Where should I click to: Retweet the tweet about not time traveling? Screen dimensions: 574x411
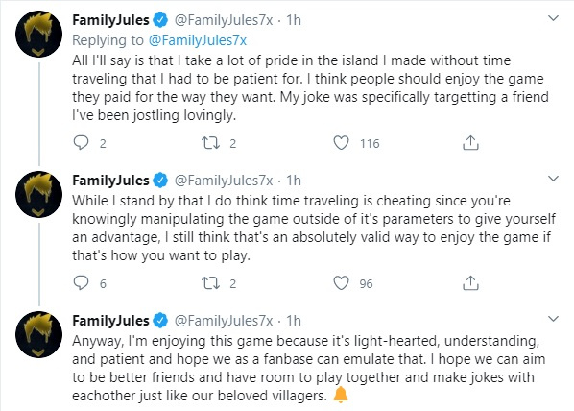click(x=211, y=143)
